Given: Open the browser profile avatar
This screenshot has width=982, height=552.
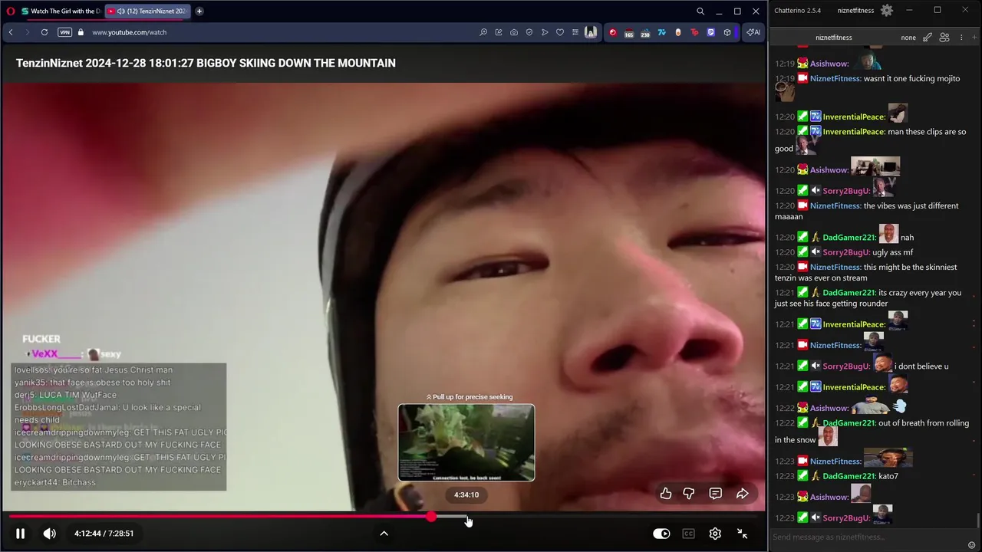Looking at the screenshot, I should (592, 32).
